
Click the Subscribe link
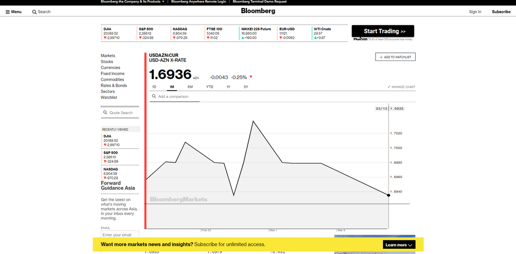(x=501, y=12)
